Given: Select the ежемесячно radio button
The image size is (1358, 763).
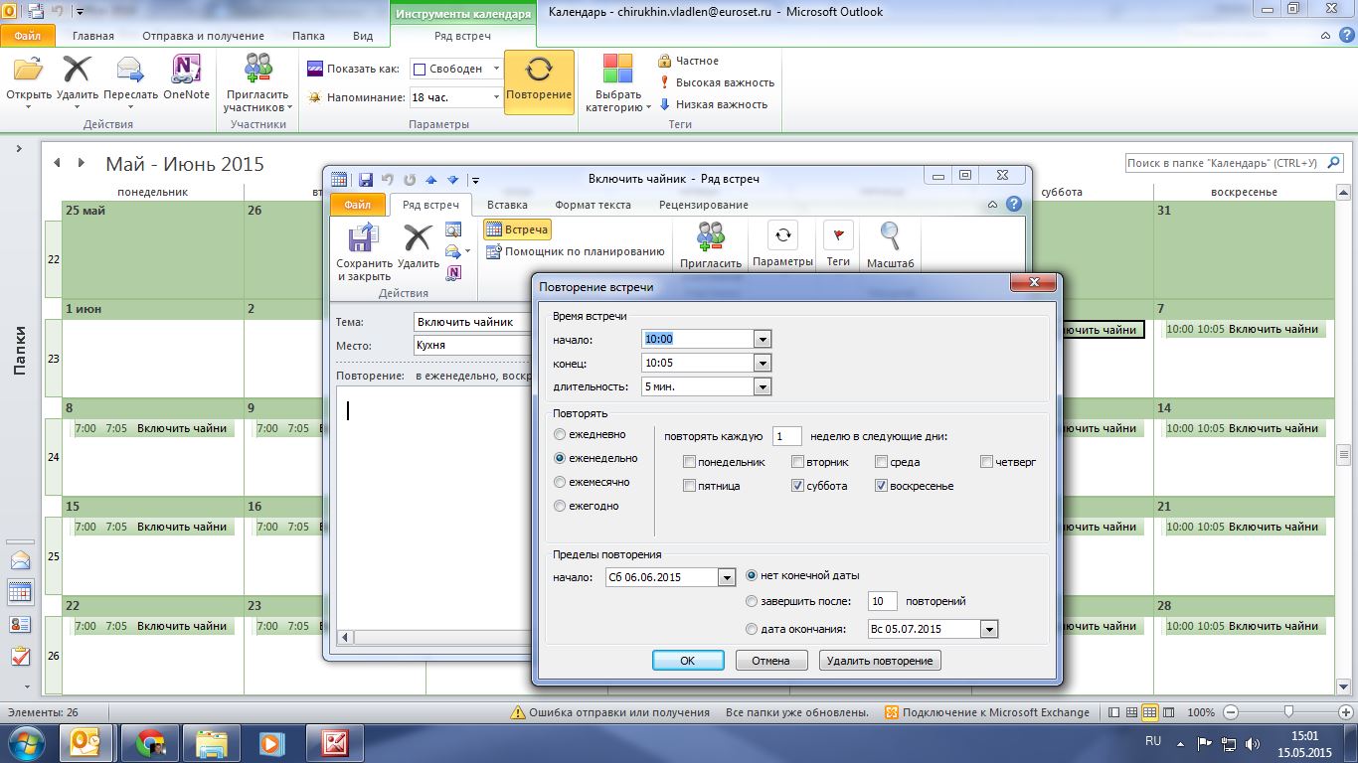Looking at the screenshot, I should [560, 482].
